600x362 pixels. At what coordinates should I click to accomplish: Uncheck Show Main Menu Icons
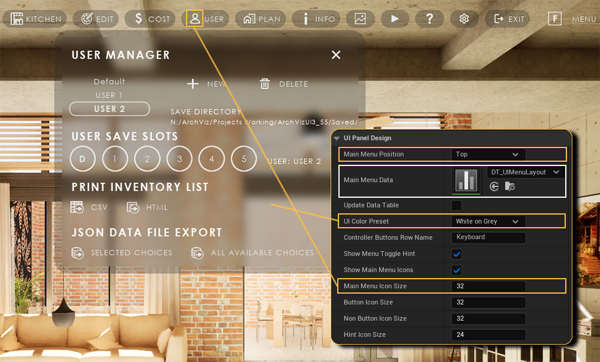tap(457, 270)
